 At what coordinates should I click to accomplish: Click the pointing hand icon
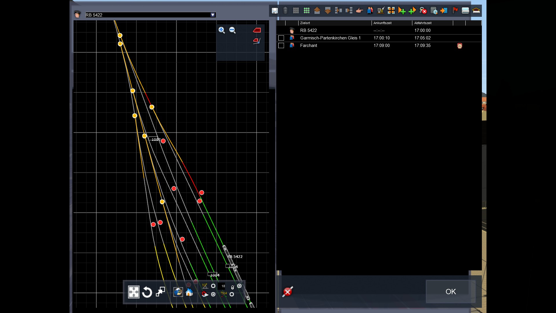(359, 11)
